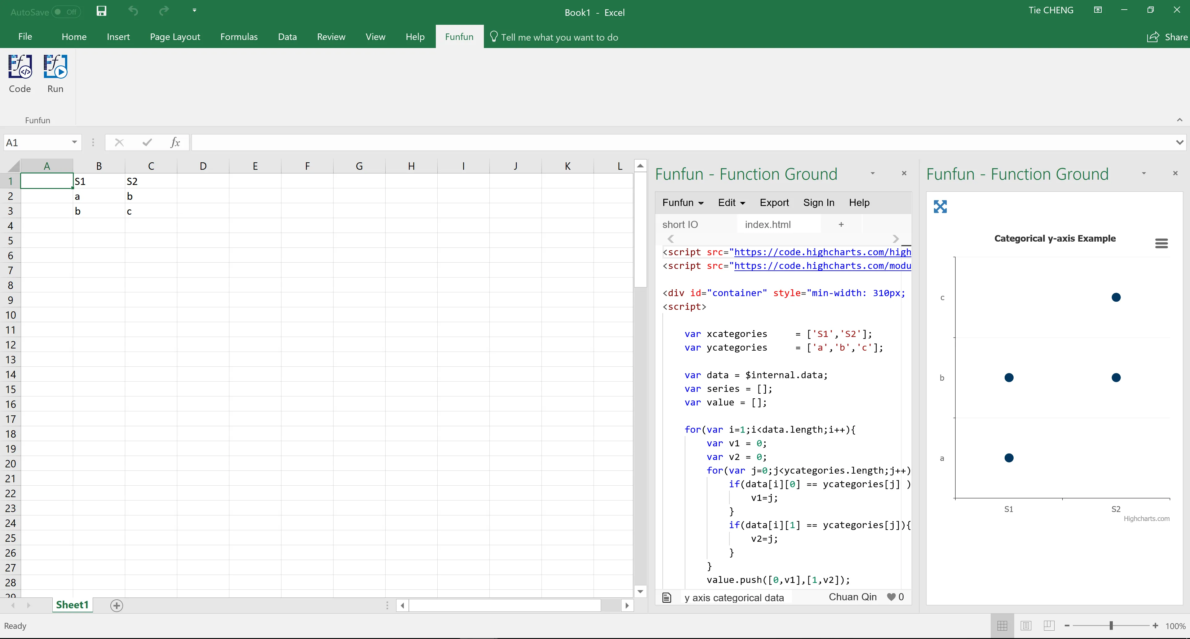Open the Edit dropdown in Funfun pane
Viewport: 1190px width, 639px height.
point(731,203)
